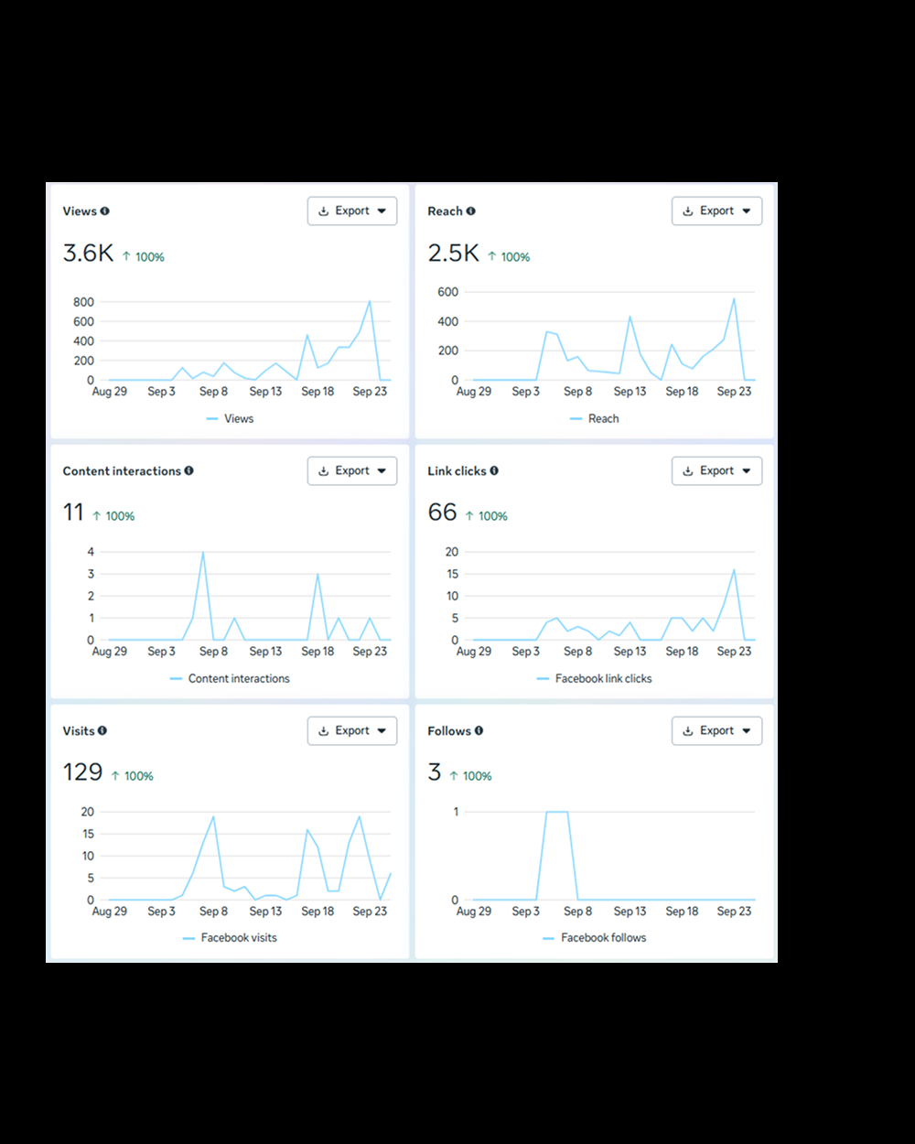Expand the Reach Export dropdown arrow
This screenshot has height=1144, width=915.
[745, 210]
